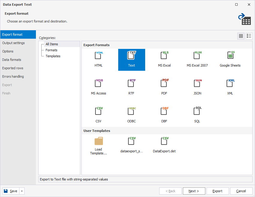Select Formats in the Categories tree

[51, 50]
